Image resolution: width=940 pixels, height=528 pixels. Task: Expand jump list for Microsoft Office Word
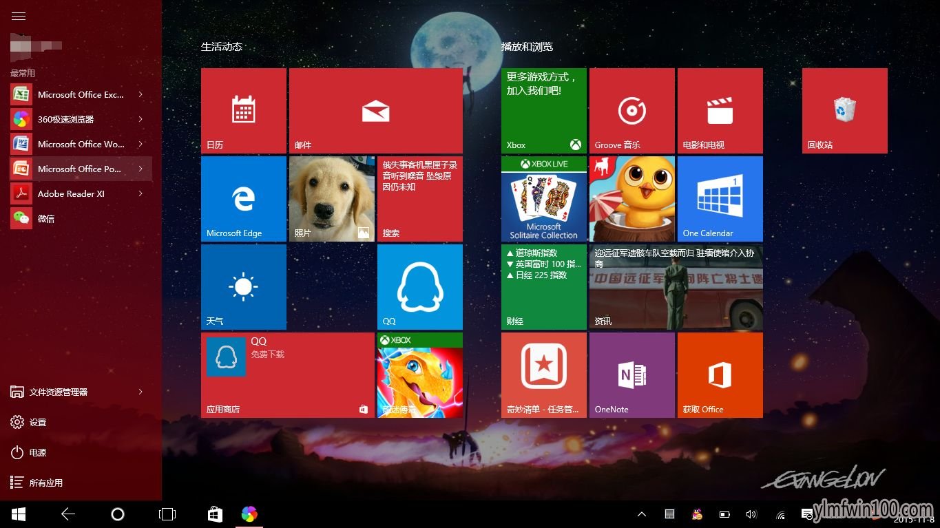[140, 144]
